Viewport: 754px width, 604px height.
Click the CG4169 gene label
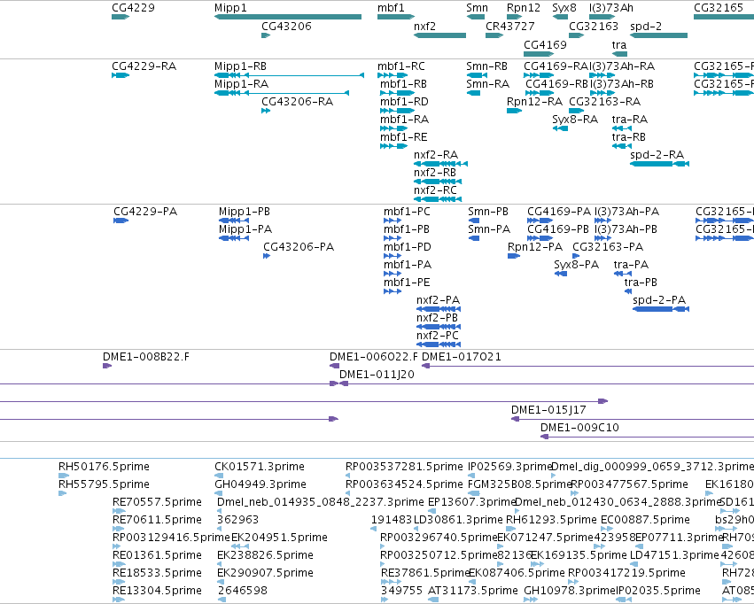[x=545, y=44]
